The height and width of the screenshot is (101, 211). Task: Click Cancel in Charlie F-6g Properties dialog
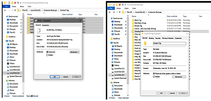click(x=172, y=93)
